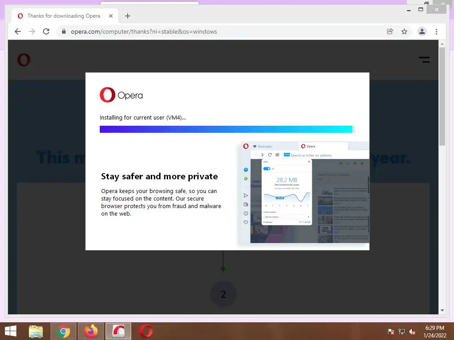Click the padlock site info icon
The image size is (454, 340).
coord(64,31)
